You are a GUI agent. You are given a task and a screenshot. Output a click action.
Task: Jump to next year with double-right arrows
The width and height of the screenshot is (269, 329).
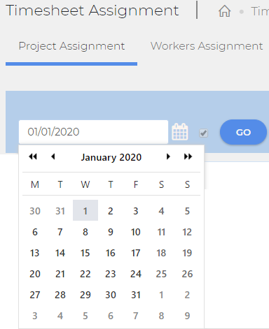coord(188,156)
